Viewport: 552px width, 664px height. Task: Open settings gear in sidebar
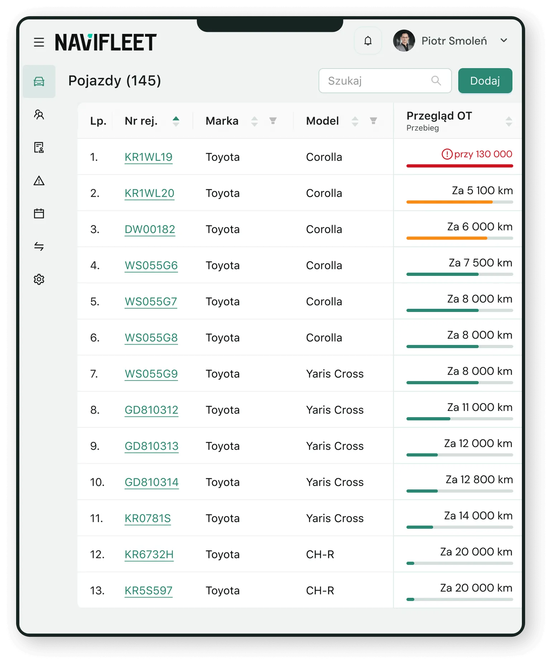tap(39, 279)
